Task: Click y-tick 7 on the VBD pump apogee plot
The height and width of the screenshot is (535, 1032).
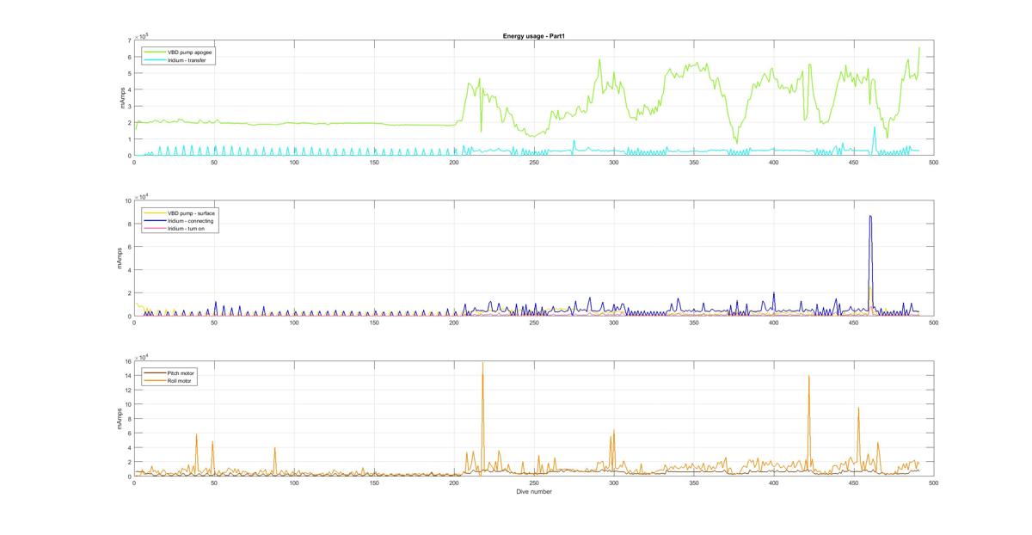Action: 129,40
